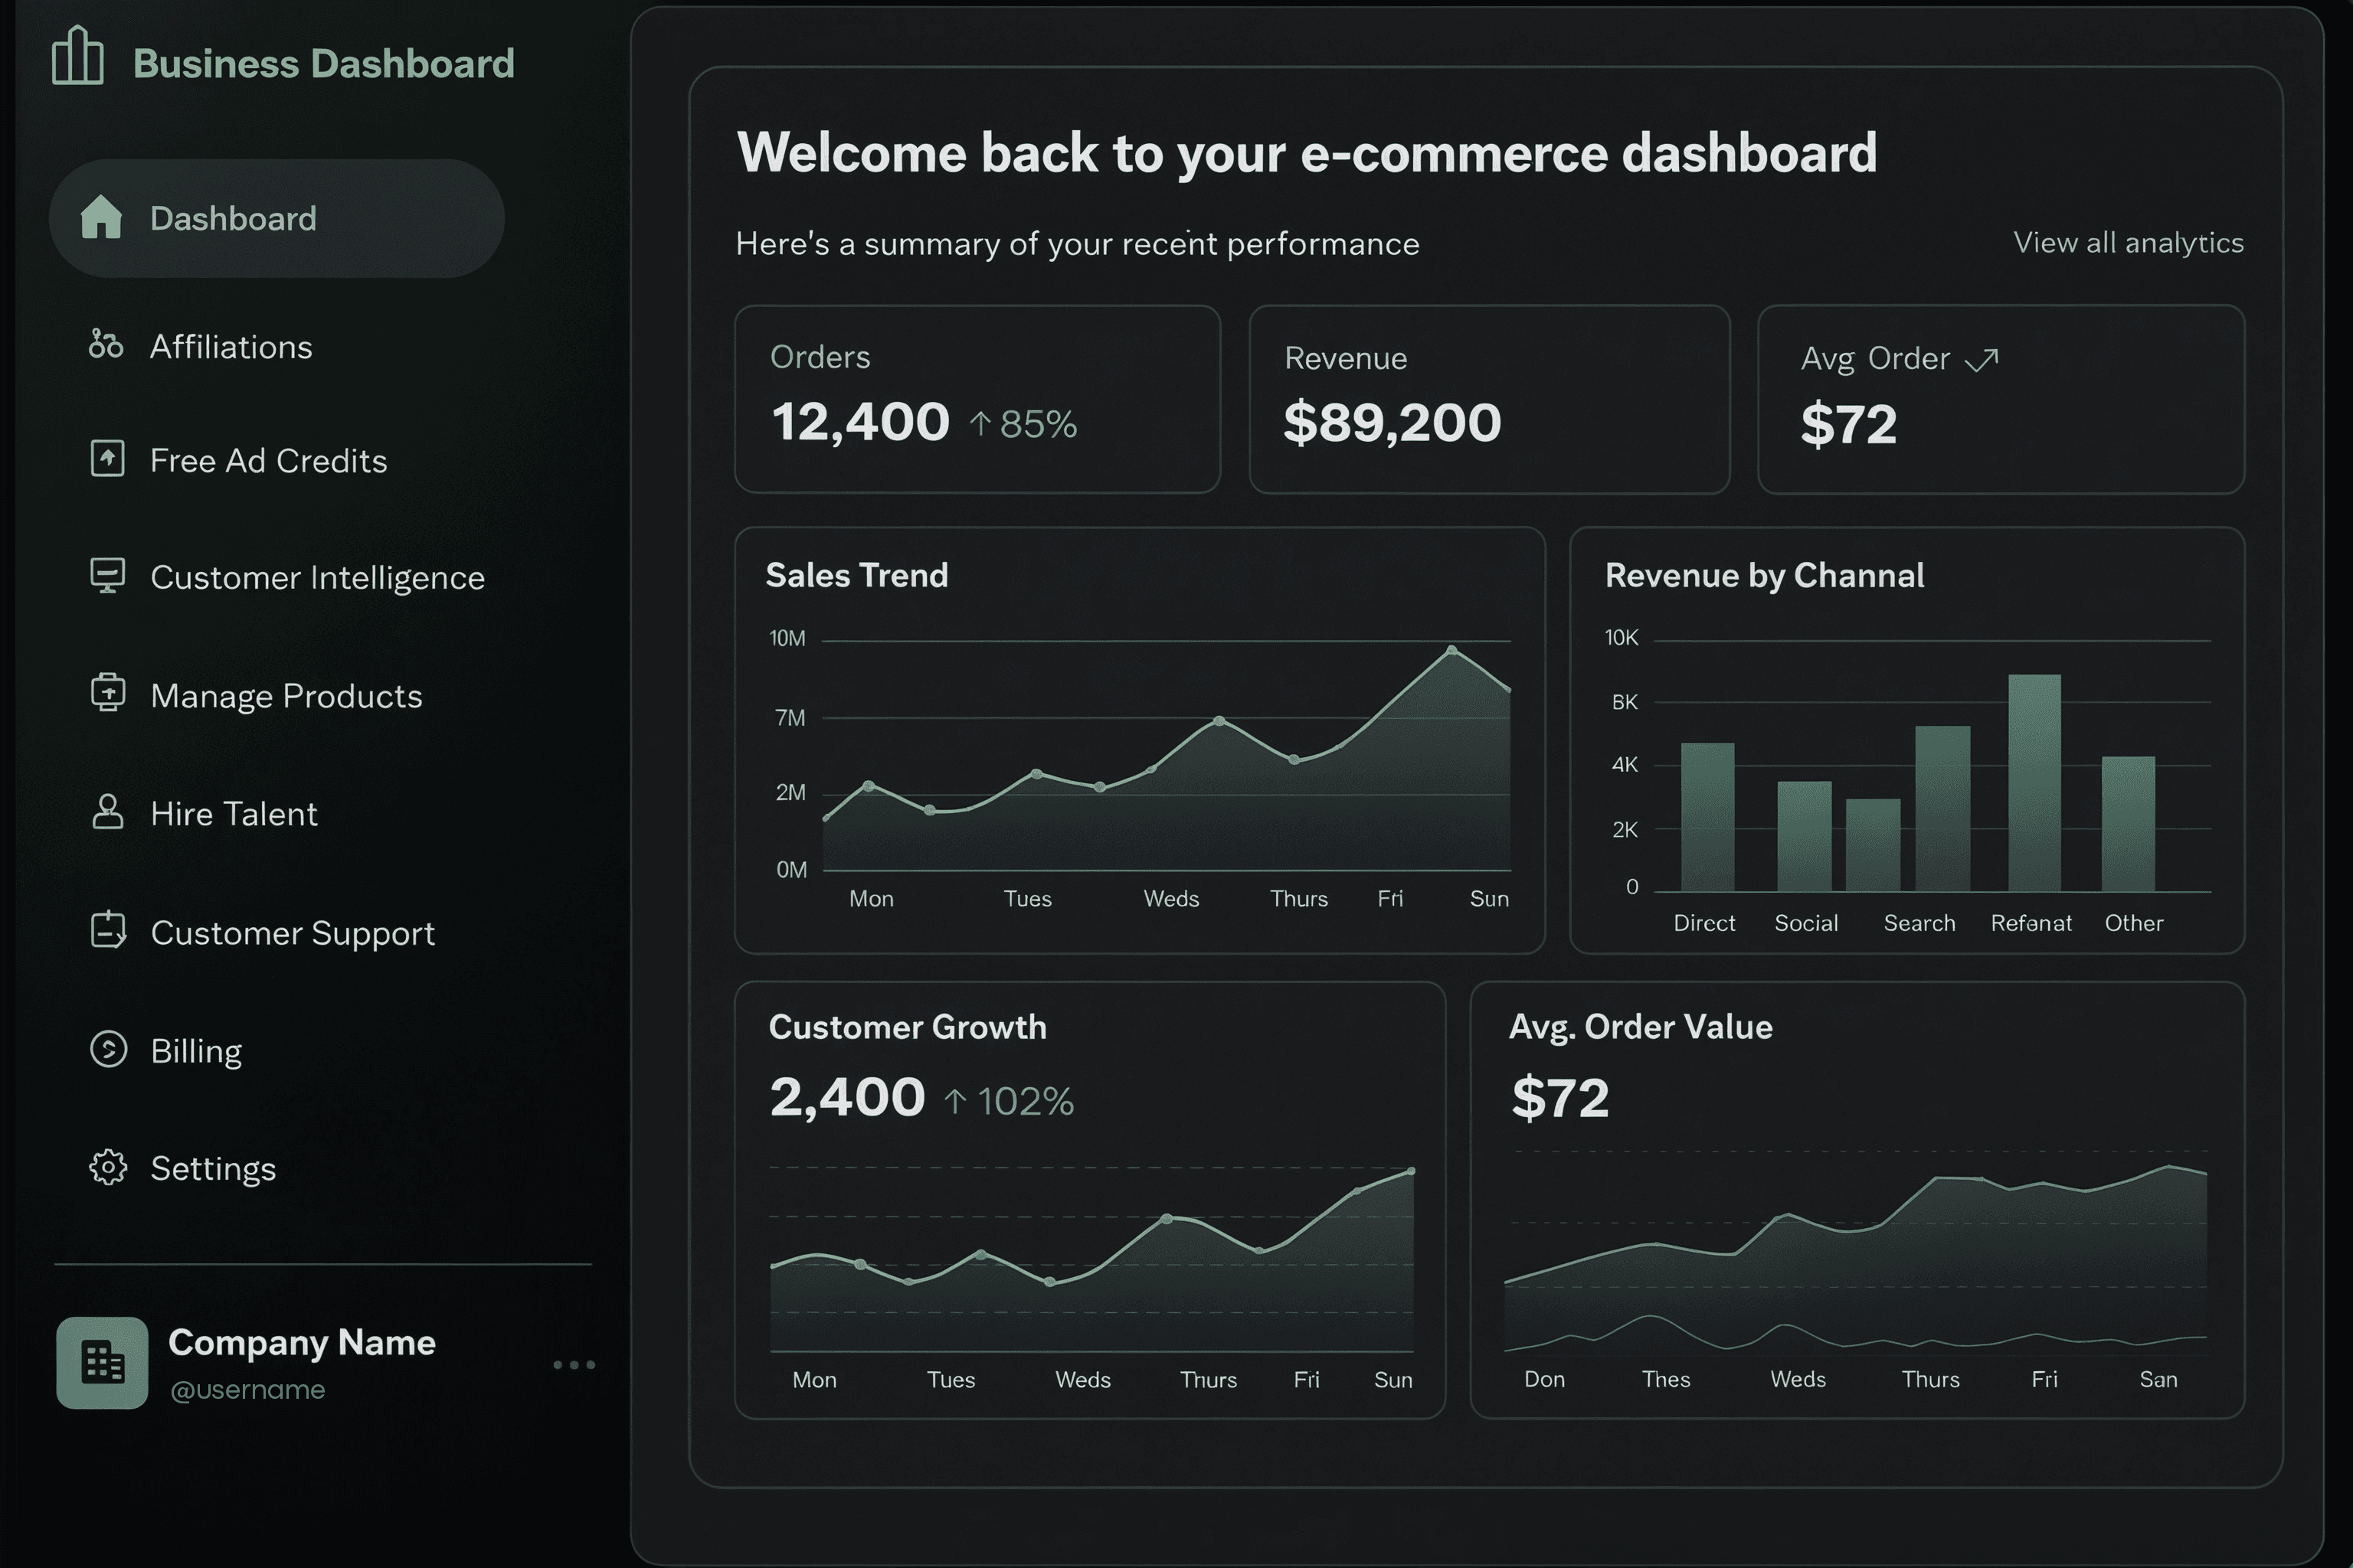Click the Avg Order trend arrow icon
2353x1568 pixels.
1980,358
